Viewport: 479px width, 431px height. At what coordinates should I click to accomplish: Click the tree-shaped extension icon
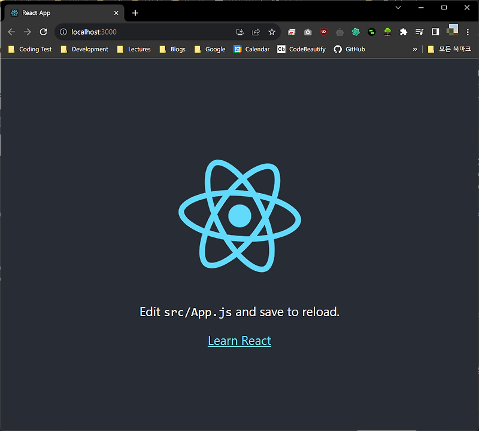387,32
